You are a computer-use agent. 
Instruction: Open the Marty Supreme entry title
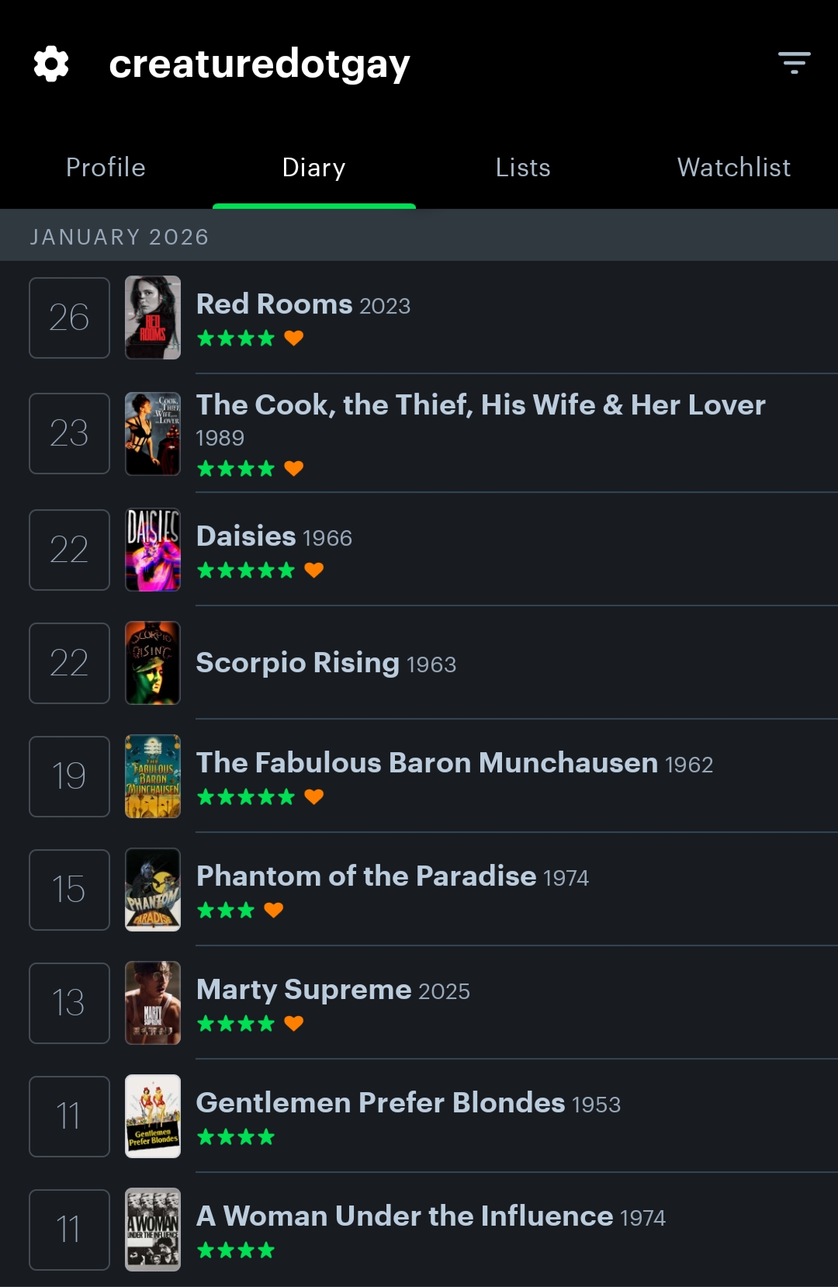pos(304,990)
